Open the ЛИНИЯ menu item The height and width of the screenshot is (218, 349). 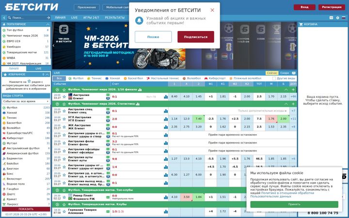(x=60, y=17)
